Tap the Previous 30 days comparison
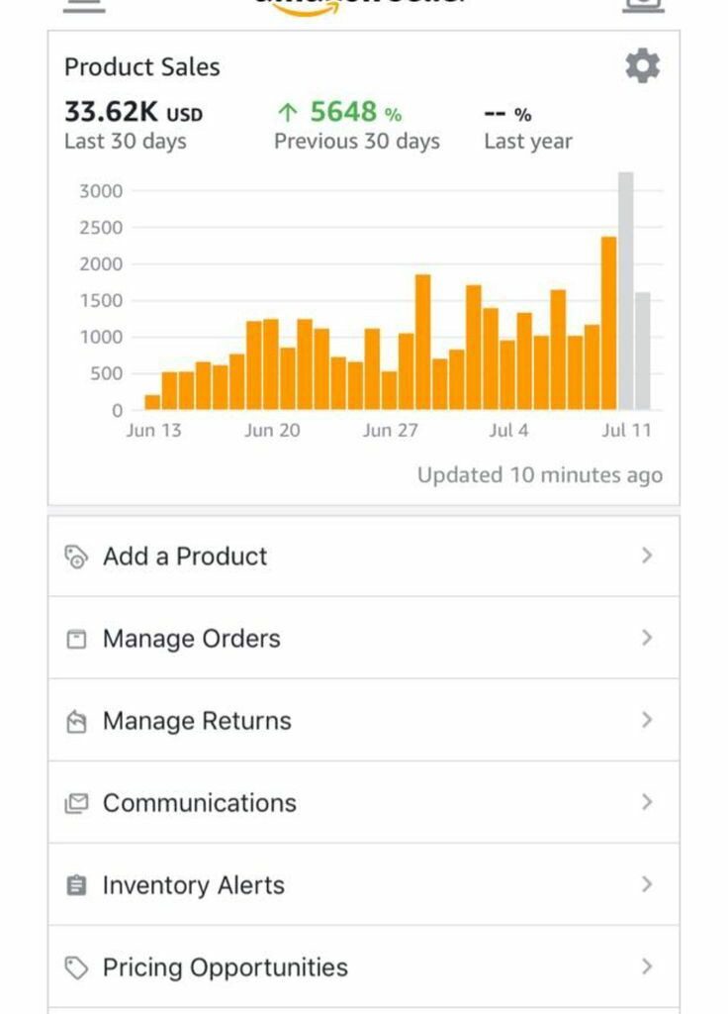 pos(356,126)
